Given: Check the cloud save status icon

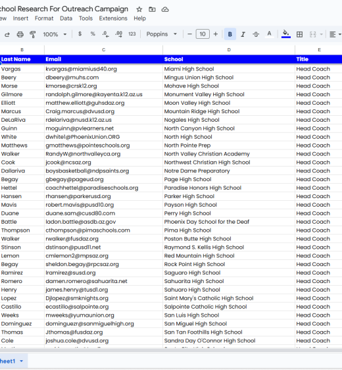Looking at the screenshot, I should tap(165, 9).
